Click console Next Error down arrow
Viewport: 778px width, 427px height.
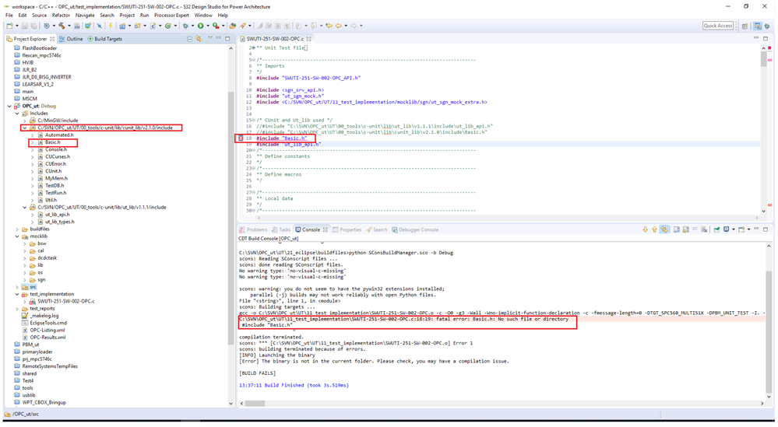pyautogui.click(x=645, y=229)
